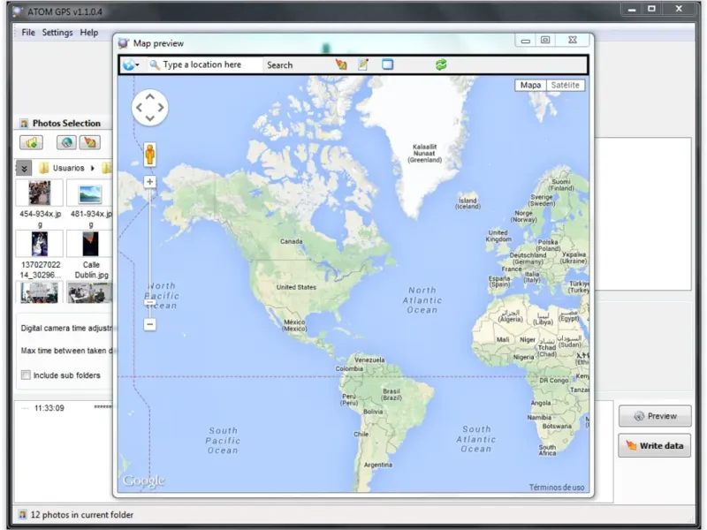Open the File menu
707x530 pixels.
coord(28,33)
